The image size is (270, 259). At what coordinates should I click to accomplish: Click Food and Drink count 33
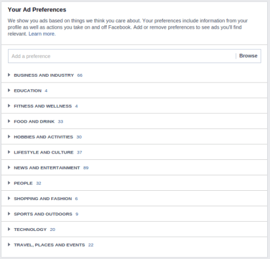pos(60,121)
